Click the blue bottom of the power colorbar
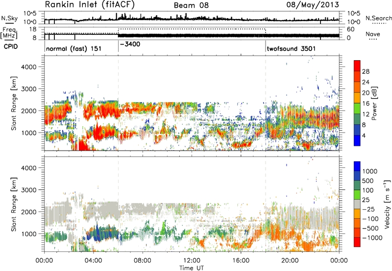The image size is (392, 271). pyautogui.click(x=357, y=140)
